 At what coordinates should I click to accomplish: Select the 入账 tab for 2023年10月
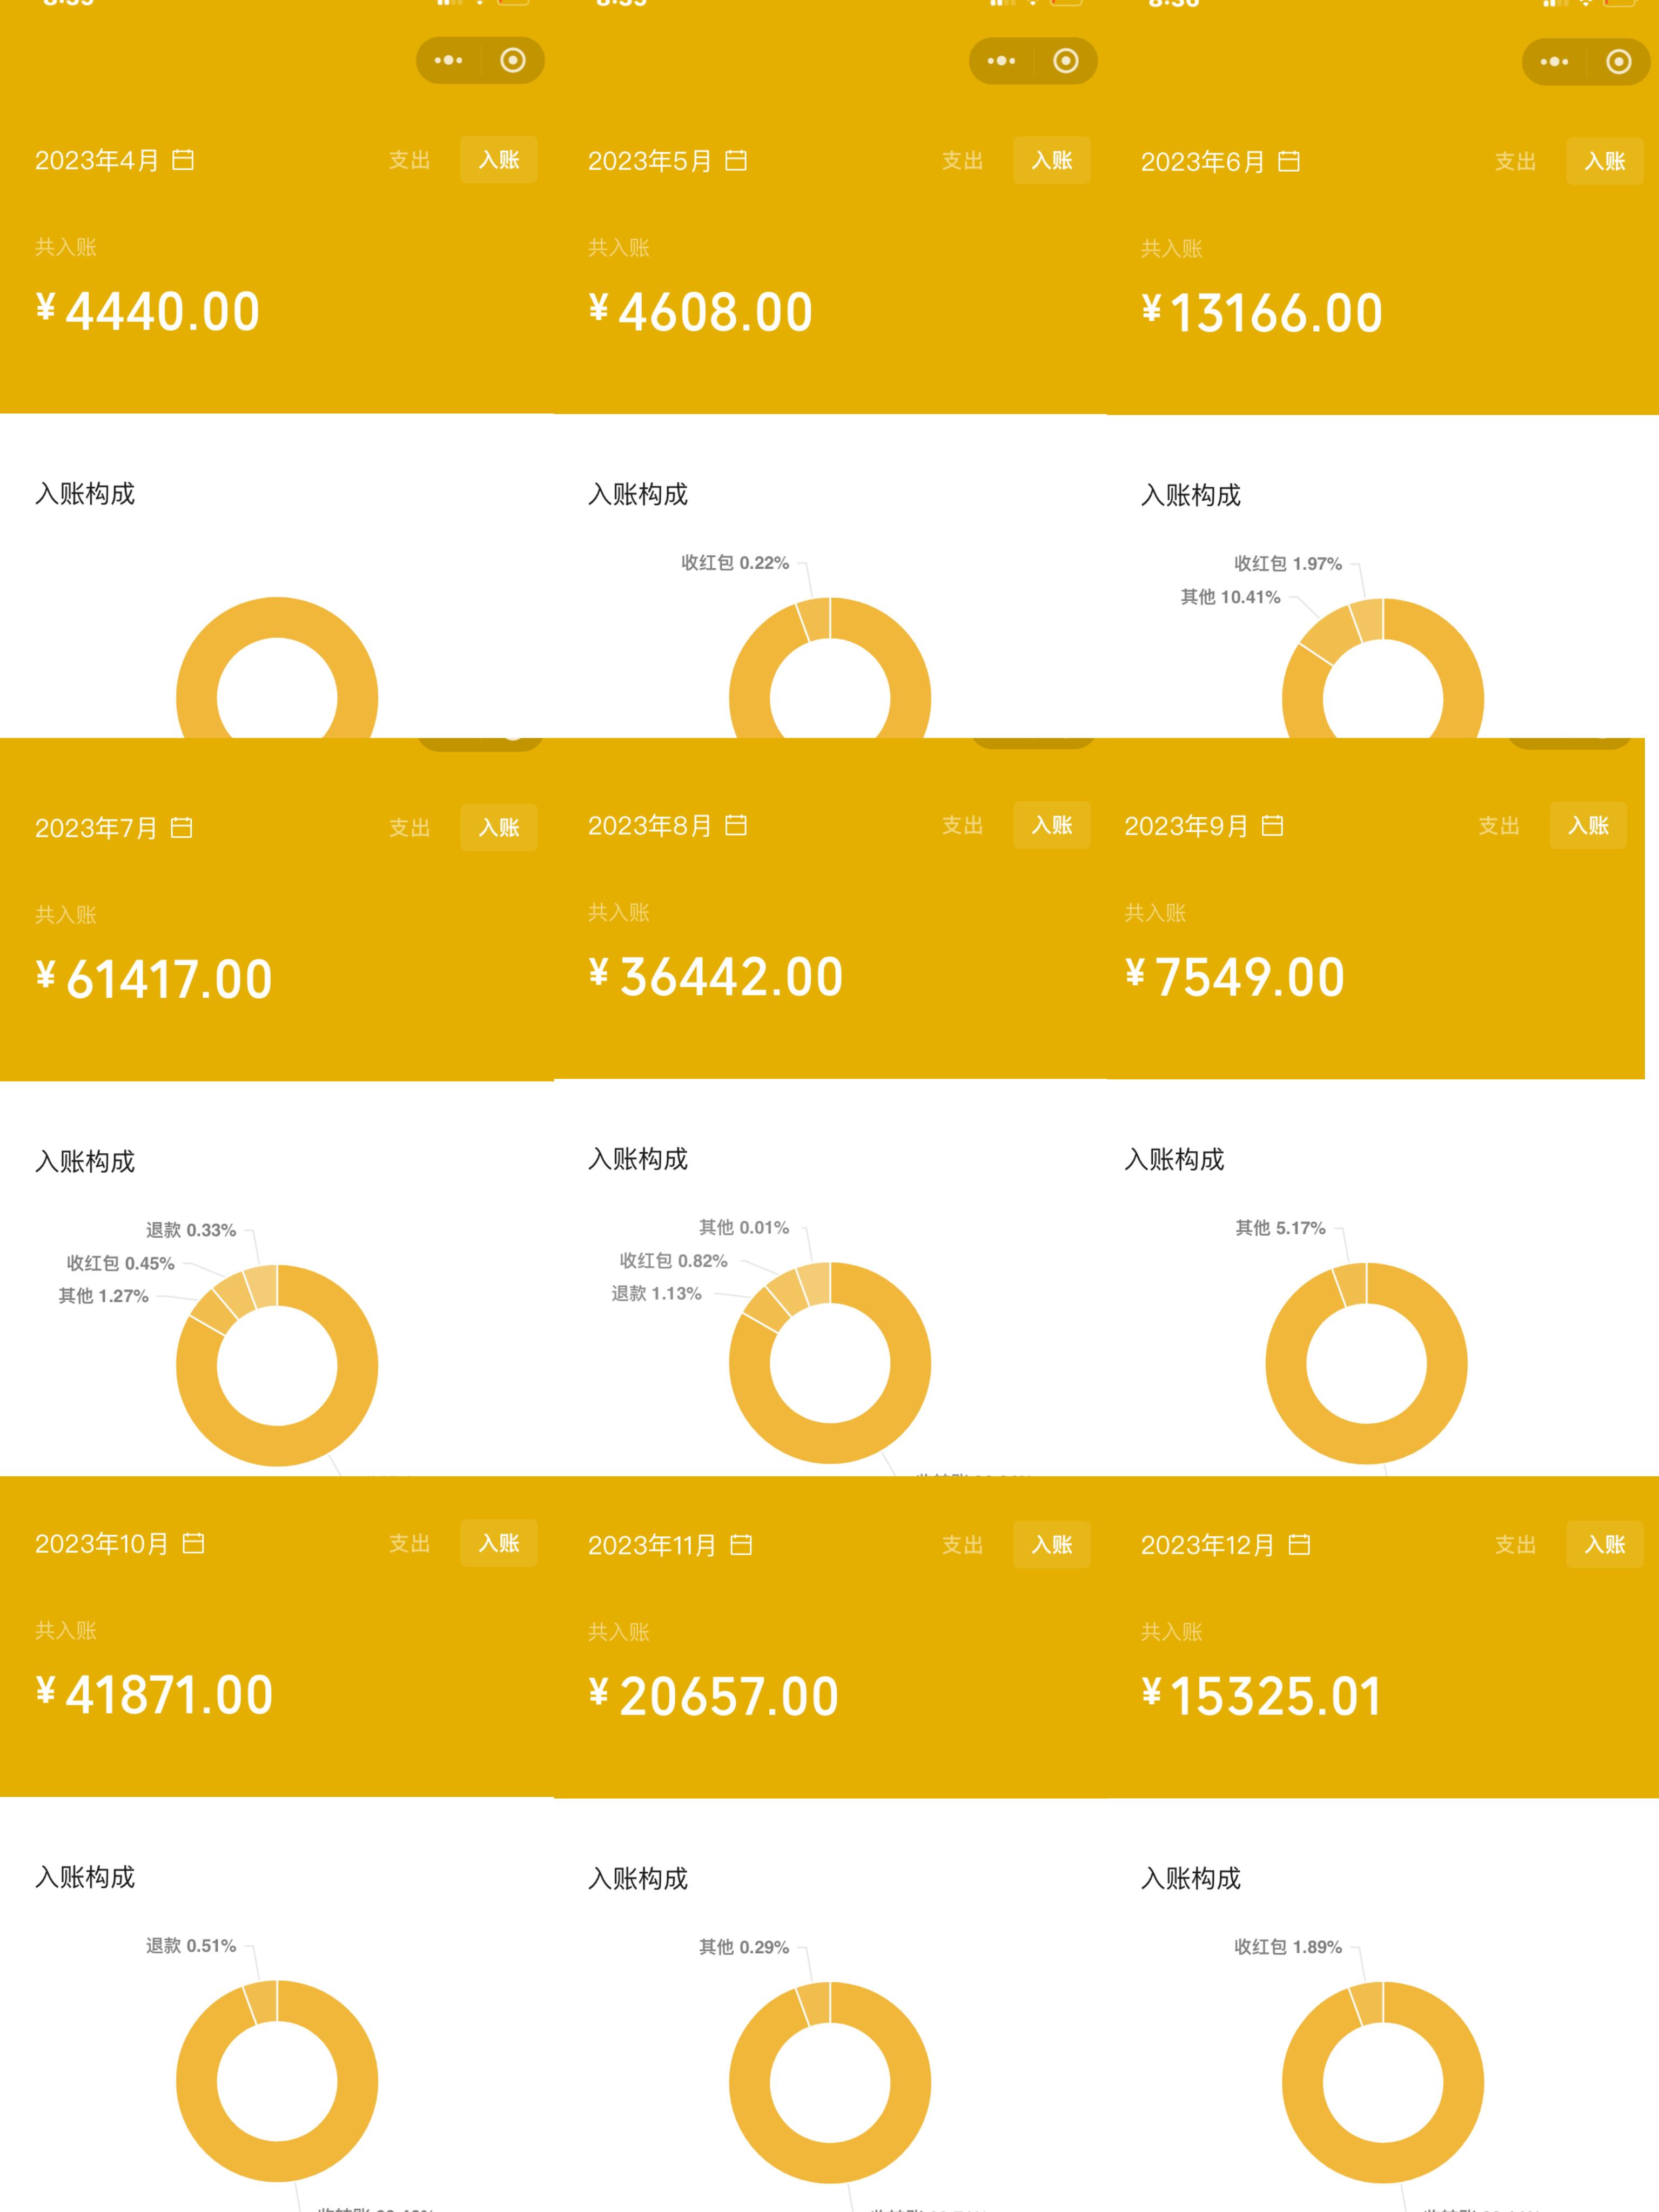pyautogui.click(x=499, y=1543)
